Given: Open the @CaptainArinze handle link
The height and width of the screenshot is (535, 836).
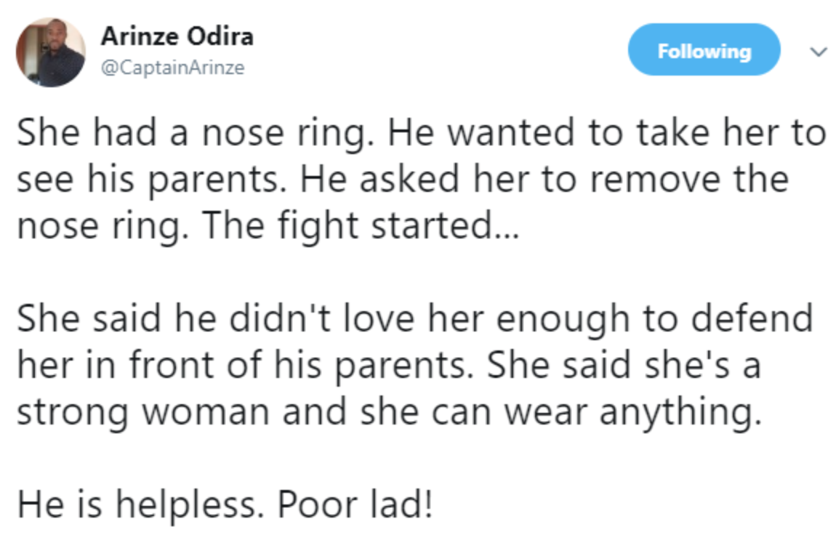Looking at the screenshot, I should tap(172, 68).
